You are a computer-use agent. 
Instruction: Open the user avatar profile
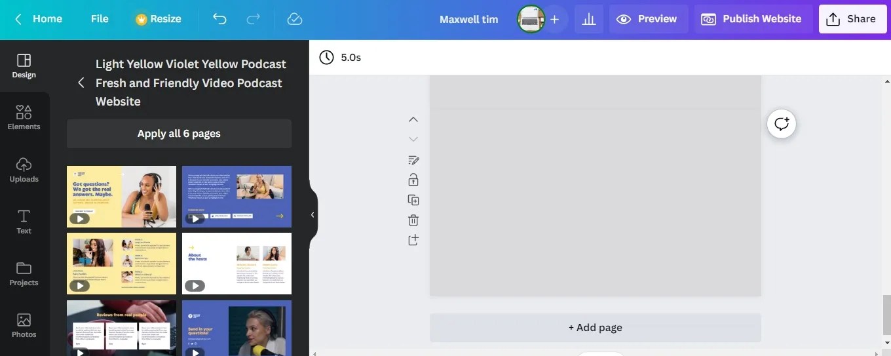tap(531, 19)
